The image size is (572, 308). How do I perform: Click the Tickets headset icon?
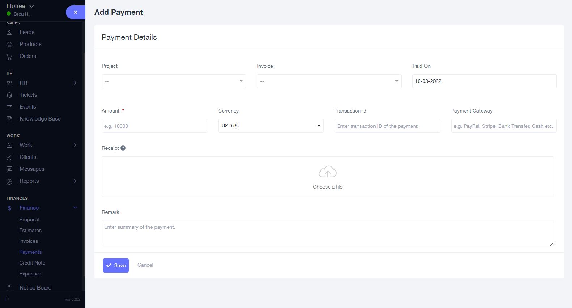(9, 95)
